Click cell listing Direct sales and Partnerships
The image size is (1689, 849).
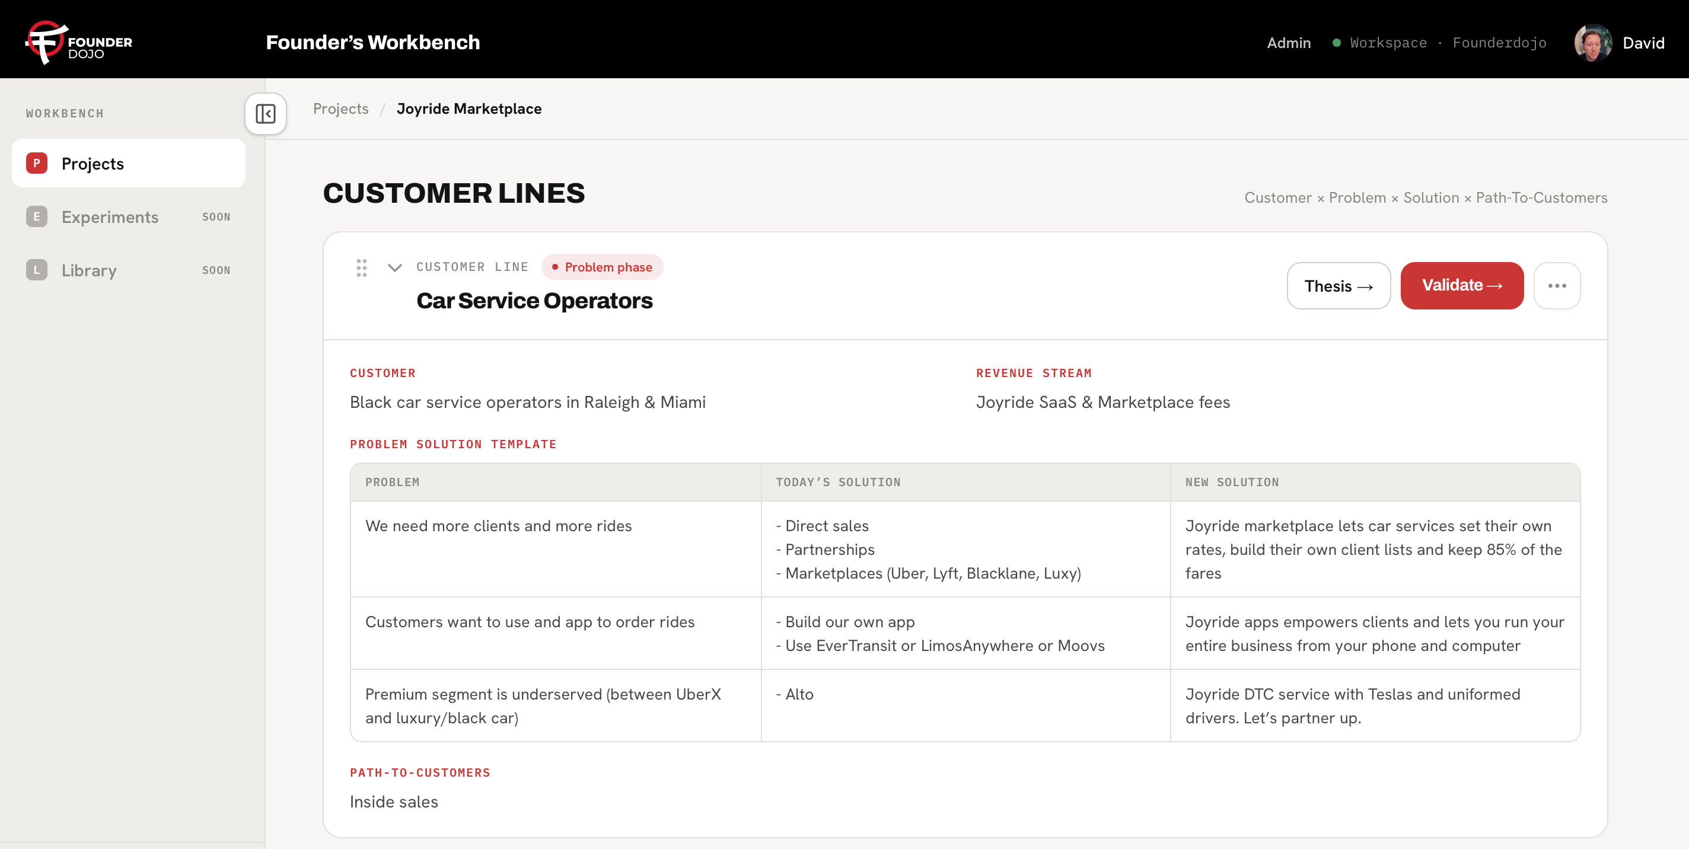tap(965, 549)
